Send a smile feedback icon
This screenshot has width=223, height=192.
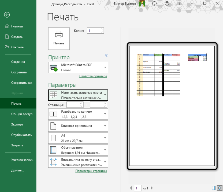pyautogui.click(x=155, y=4)
